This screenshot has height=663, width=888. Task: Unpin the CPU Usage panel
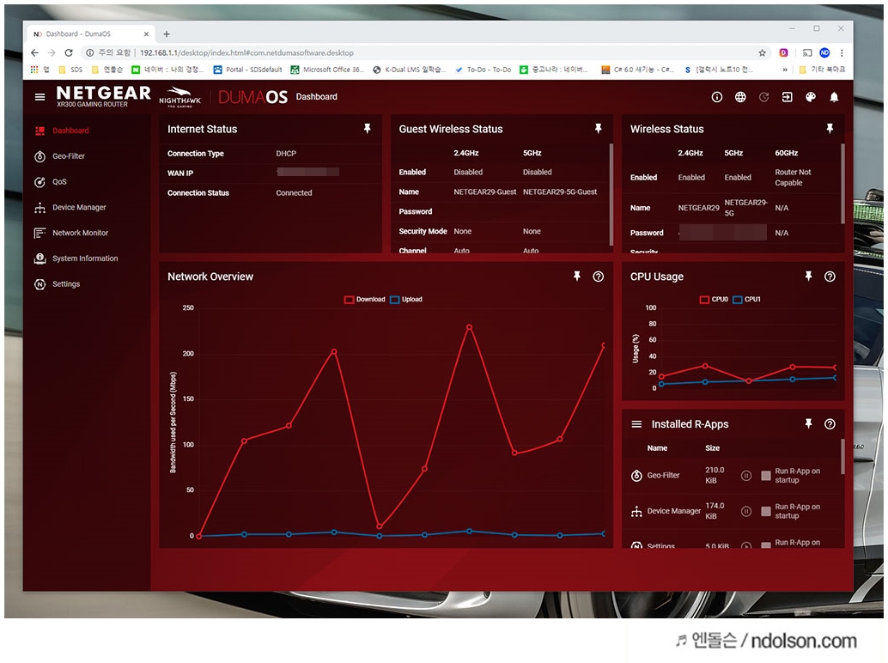[808, 277]
